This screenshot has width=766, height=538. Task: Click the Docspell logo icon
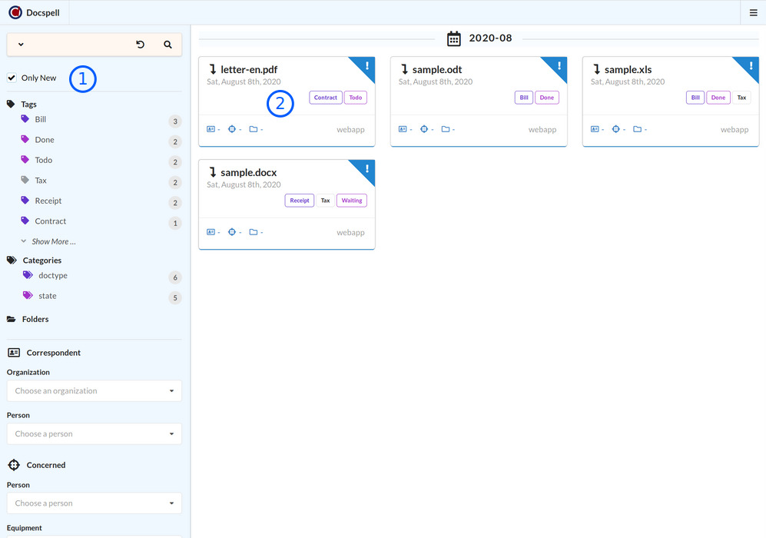click(15, 12)
